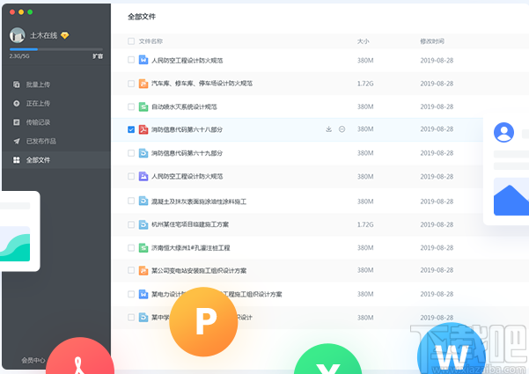Click the 传输记录 transfer history icon

point(16,122)
